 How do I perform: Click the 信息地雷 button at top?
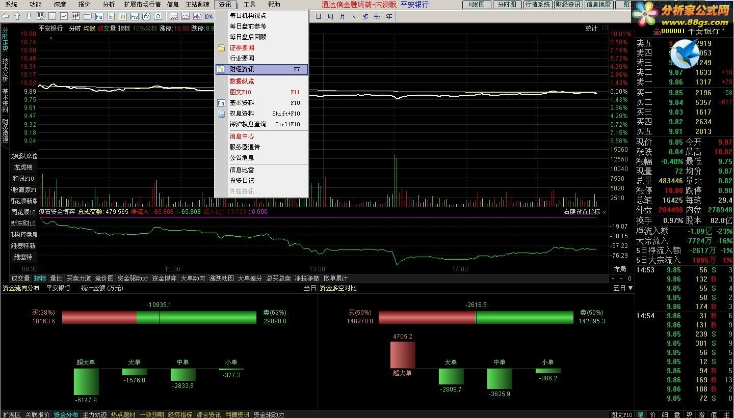(599, 5)
